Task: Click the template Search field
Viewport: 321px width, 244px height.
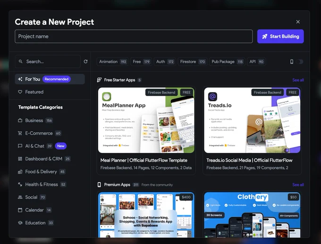Action: point(48,62)
